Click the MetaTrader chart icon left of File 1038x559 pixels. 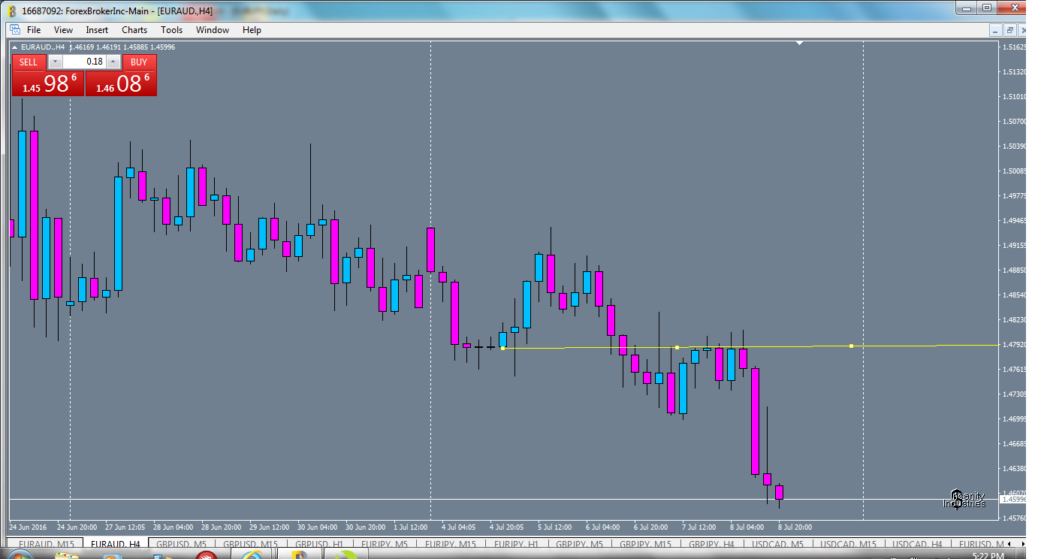click(x=14, y=30)
